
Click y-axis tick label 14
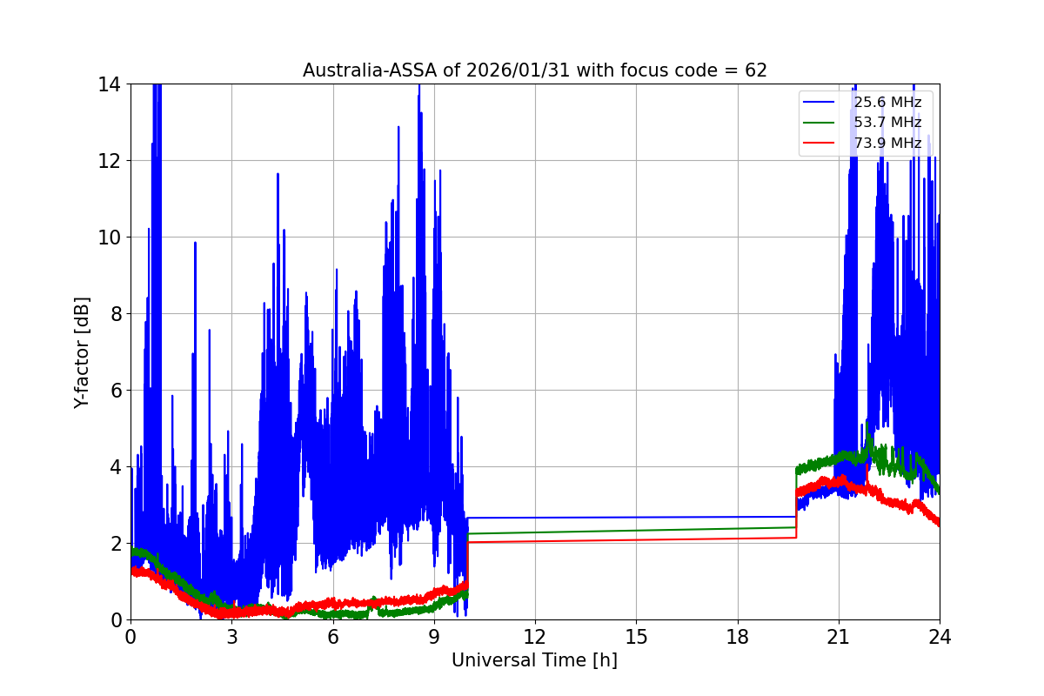(x=110, y=84)
